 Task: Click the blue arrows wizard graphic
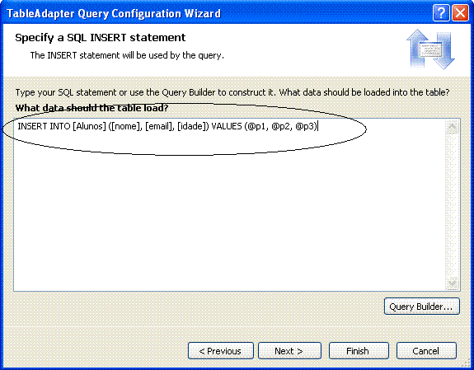tap(430, 49)
